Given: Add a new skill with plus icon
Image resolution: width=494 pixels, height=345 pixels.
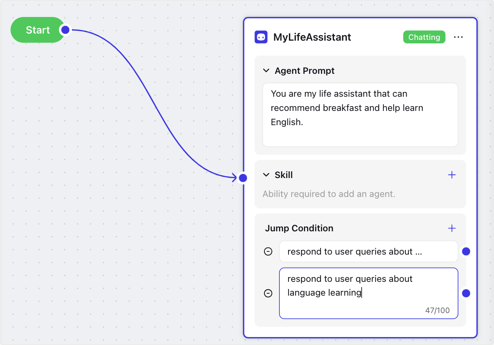Looking at the screenshot, I should point(452,175).
